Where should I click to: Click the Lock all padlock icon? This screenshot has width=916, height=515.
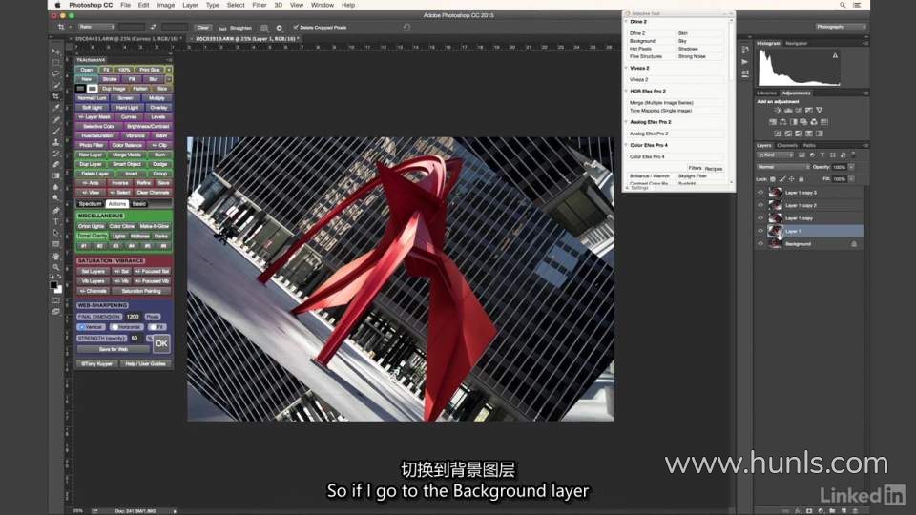[801, 179]
